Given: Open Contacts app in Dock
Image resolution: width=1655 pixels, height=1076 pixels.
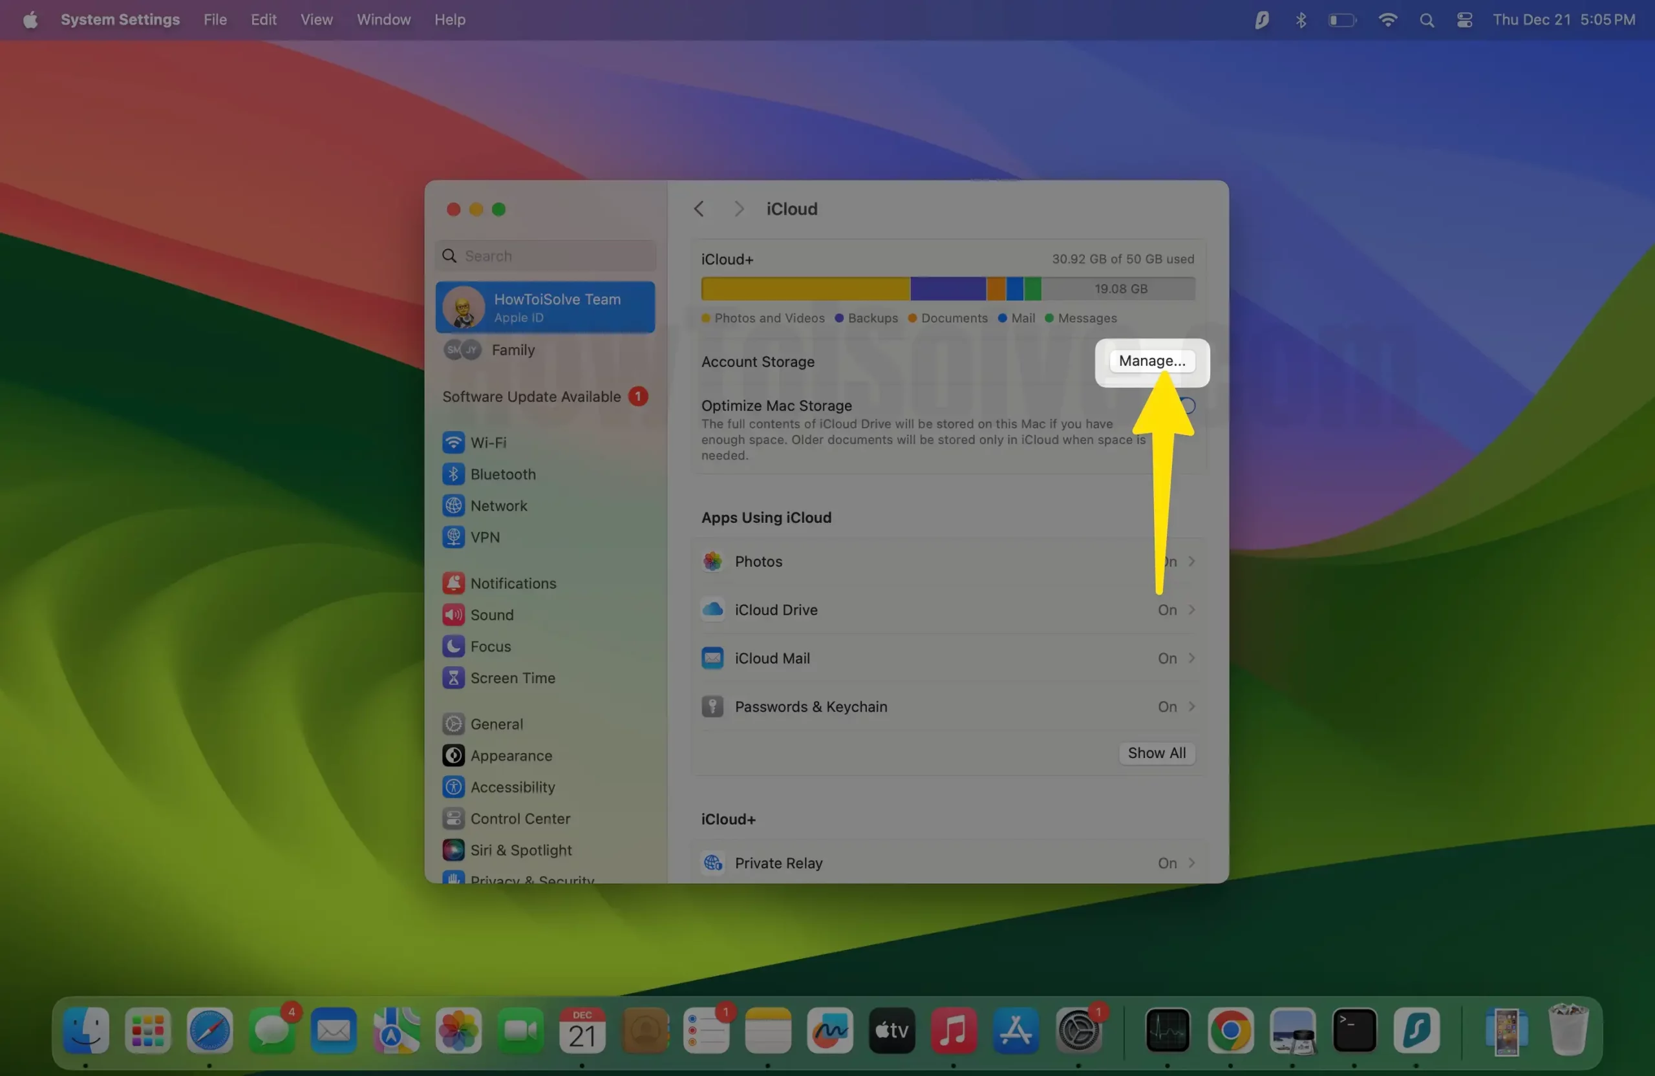Looking at the screenshot, I should tap(644, 1030).
